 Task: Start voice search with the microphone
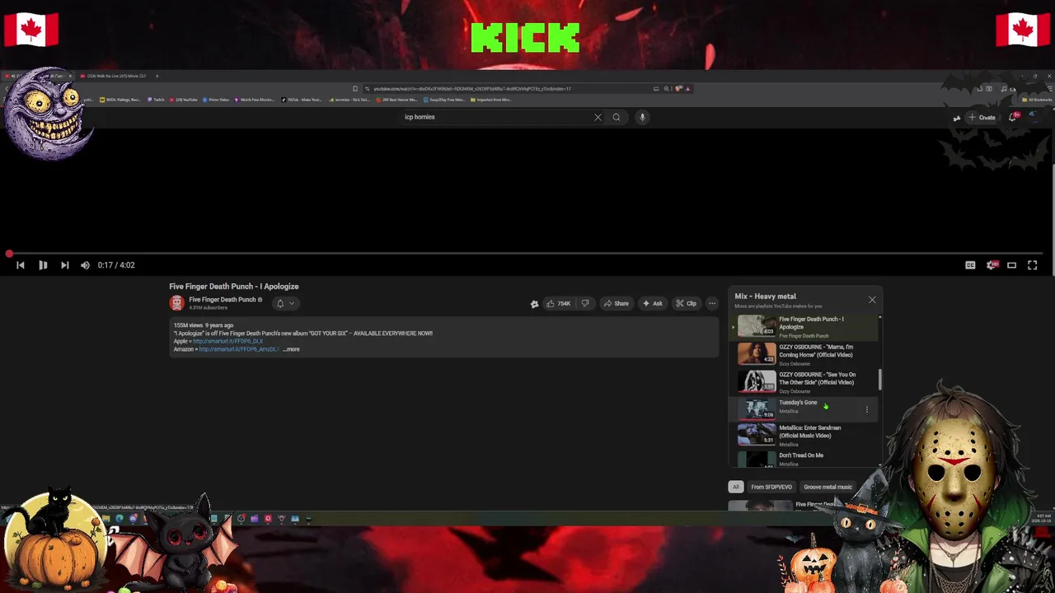pos(642,117)
